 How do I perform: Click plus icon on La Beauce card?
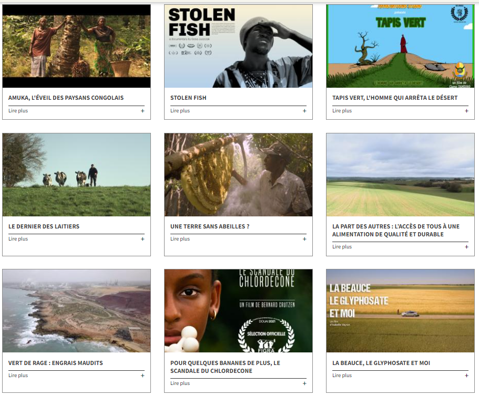466,376
